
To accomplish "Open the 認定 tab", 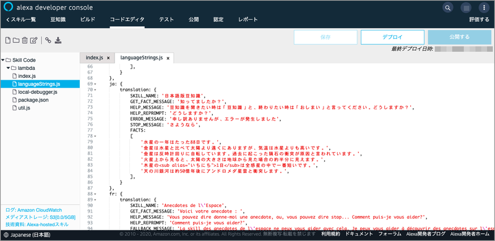I will pyautogui.click(x=218, y=20).
